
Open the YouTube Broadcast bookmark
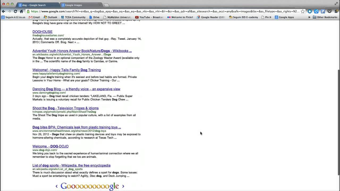click(x=149, y=17)
